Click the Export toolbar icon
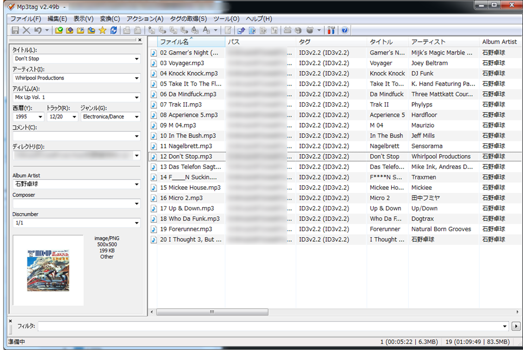The image size is (523, 350). click(x=241, y=30)
